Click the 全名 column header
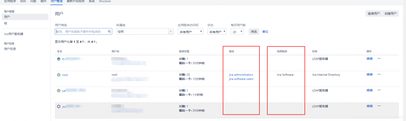Image resolution: width=406 pixels, height=121 pixels. pos(60,51)
